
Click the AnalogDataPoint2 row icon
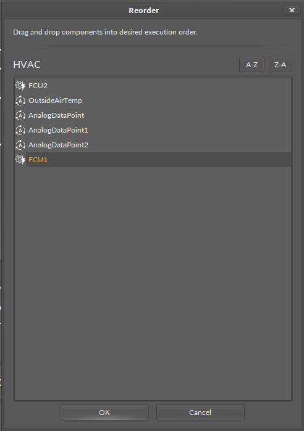coord(20,145)
